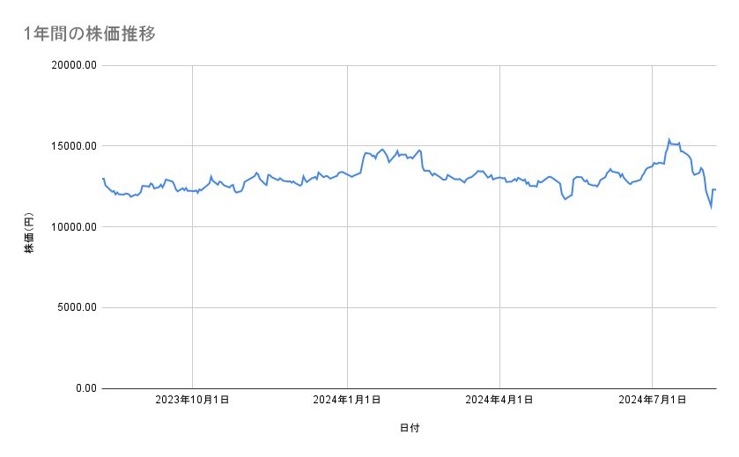This screenshot has width=739, height=457.
Task: Click the rightmost end point of the line
Action: (x=715, y=189)
